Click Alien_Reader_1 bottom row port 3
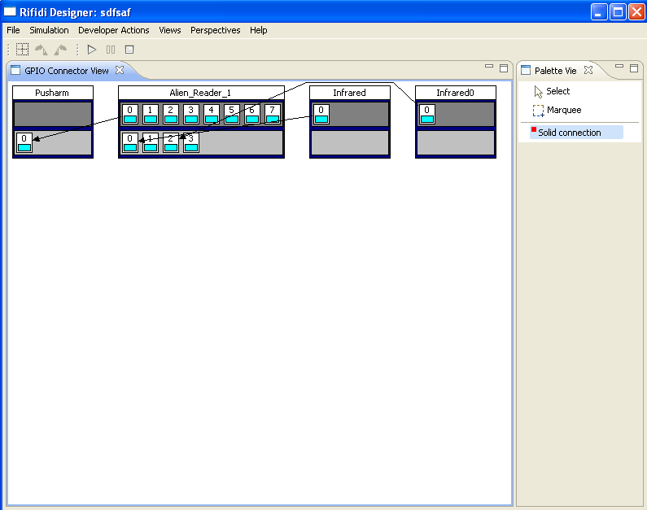This screenshot has width=647, height=510. click(191, 142)
